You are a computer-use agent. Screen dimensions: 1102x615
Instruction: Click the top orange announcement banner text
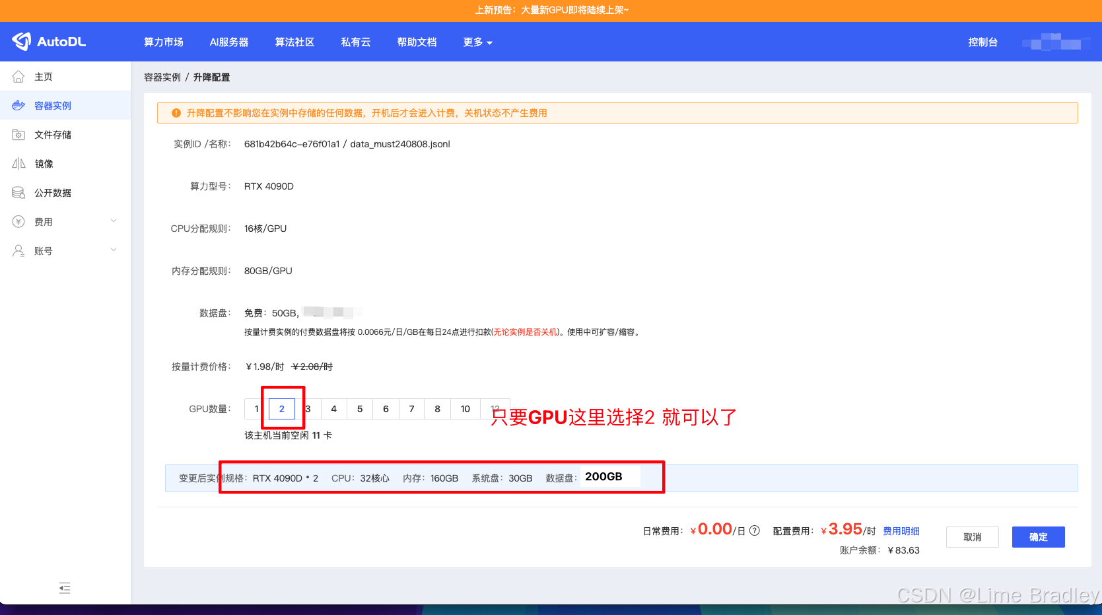(x=551, y=10)
